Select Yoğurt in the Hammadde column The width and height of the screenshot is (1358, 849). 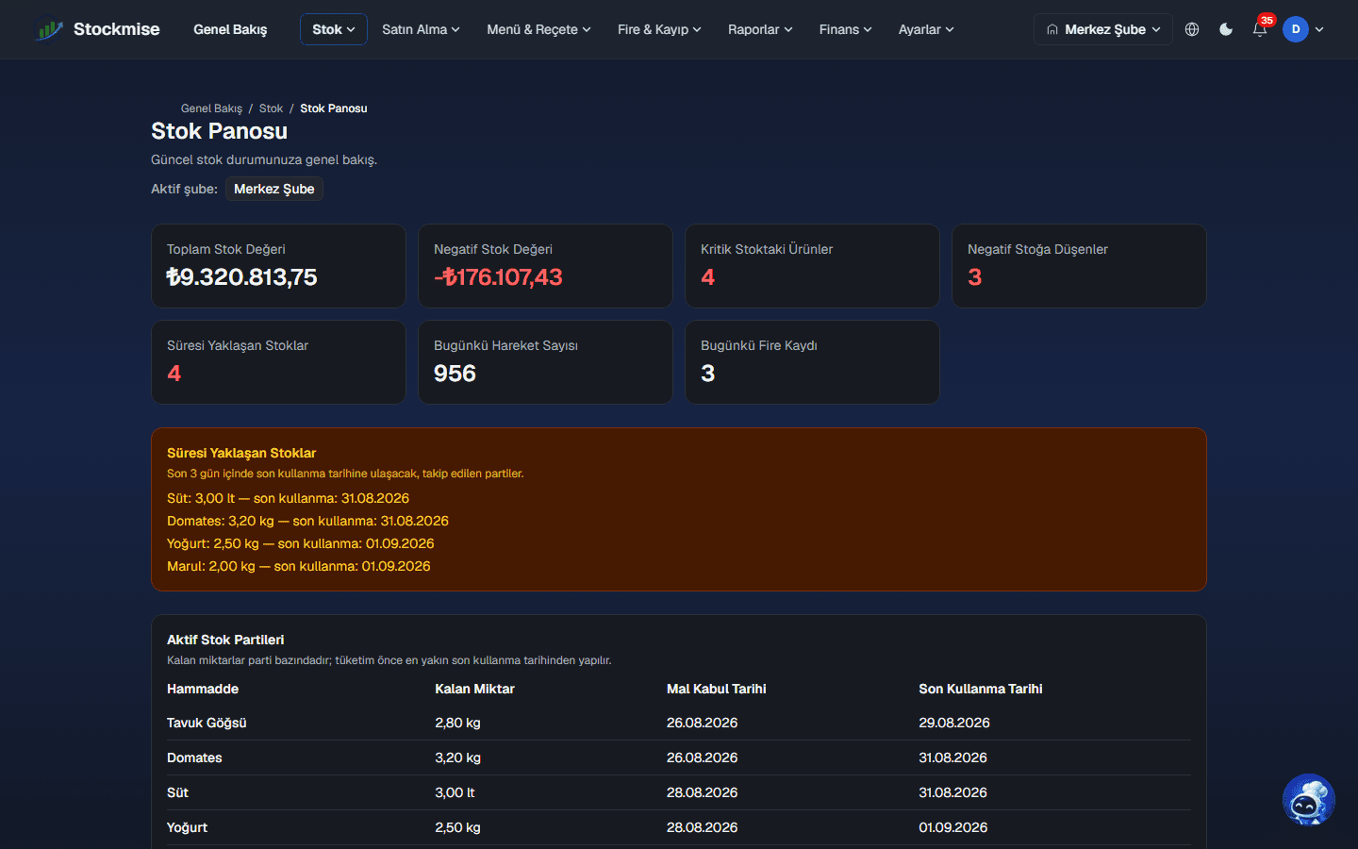pos(187,827)
